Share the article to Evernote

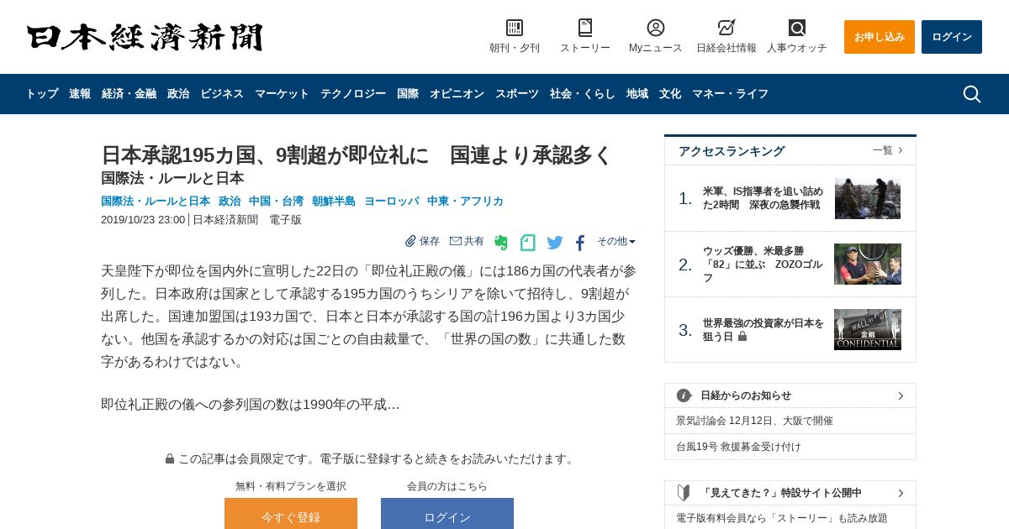pos(501,243)
